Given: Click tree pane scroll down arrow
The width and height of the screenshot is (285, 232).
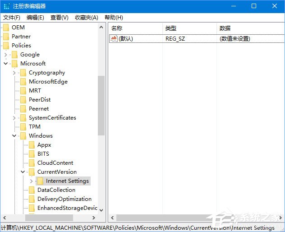Looking at the screenshot, I should [101, 210].
